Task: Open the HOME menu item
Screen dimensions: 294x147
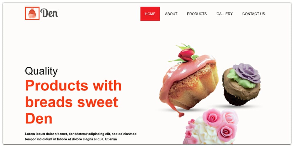Action: (150, 14)
